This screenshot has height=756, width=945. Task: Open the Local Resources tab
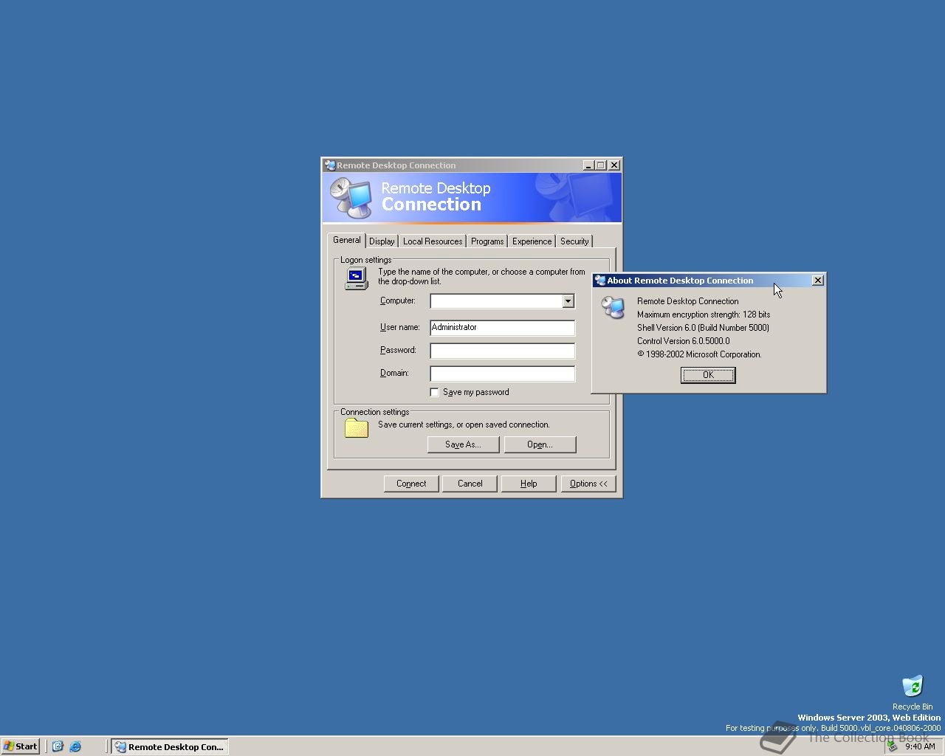click(x=433, y=241)
